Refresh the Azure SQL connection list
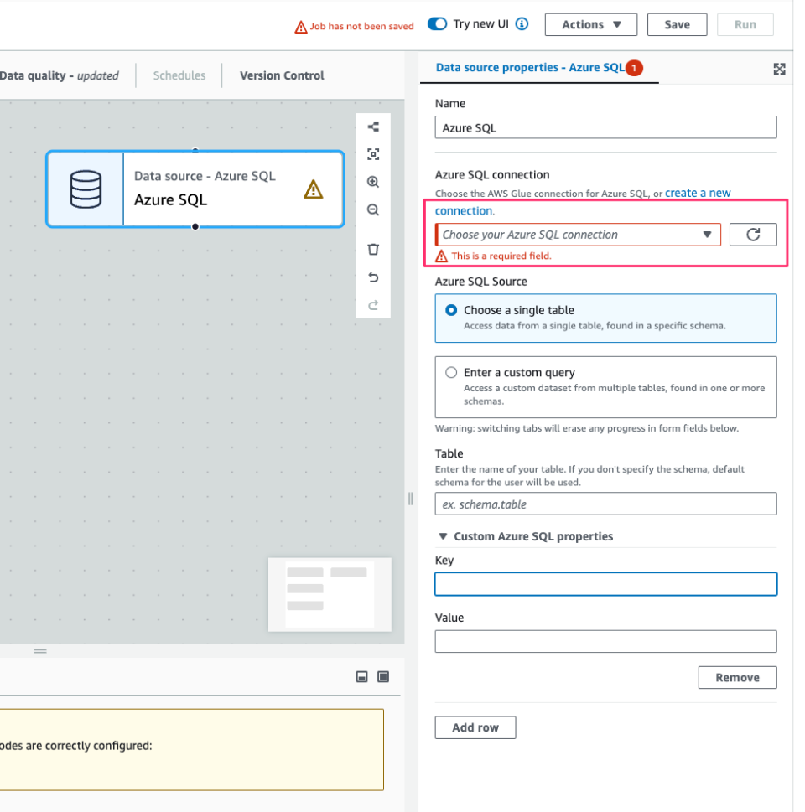This screenshot has height=812, width=805. 752,235
